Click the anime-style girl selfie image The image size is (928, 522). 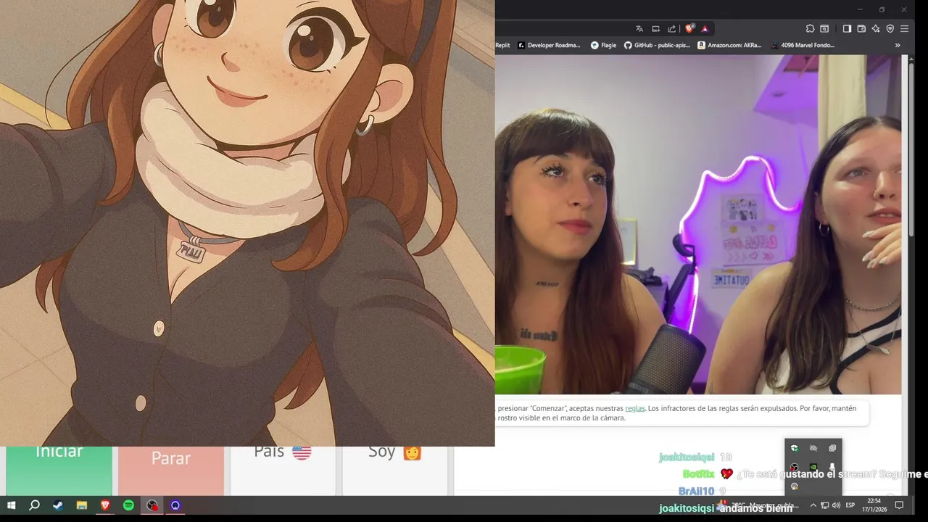click(247, 223)
